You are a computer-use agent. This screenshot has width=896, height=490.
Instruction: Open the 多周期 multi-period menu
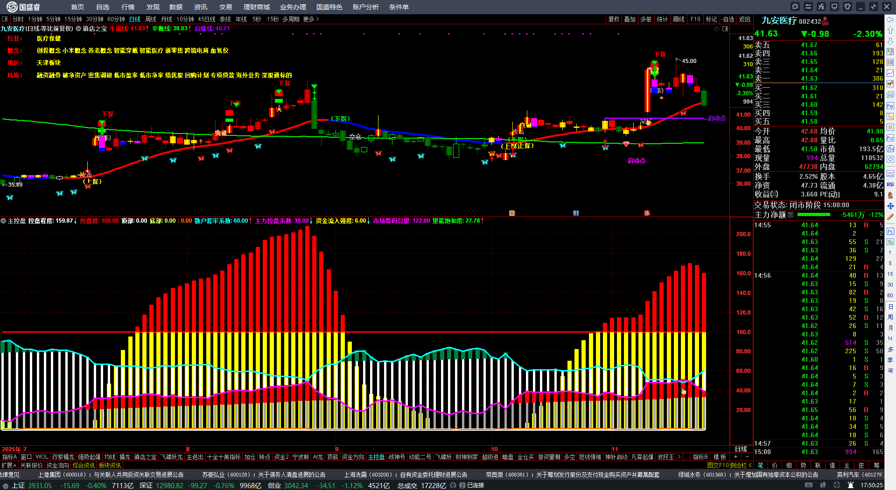(291, 19)
